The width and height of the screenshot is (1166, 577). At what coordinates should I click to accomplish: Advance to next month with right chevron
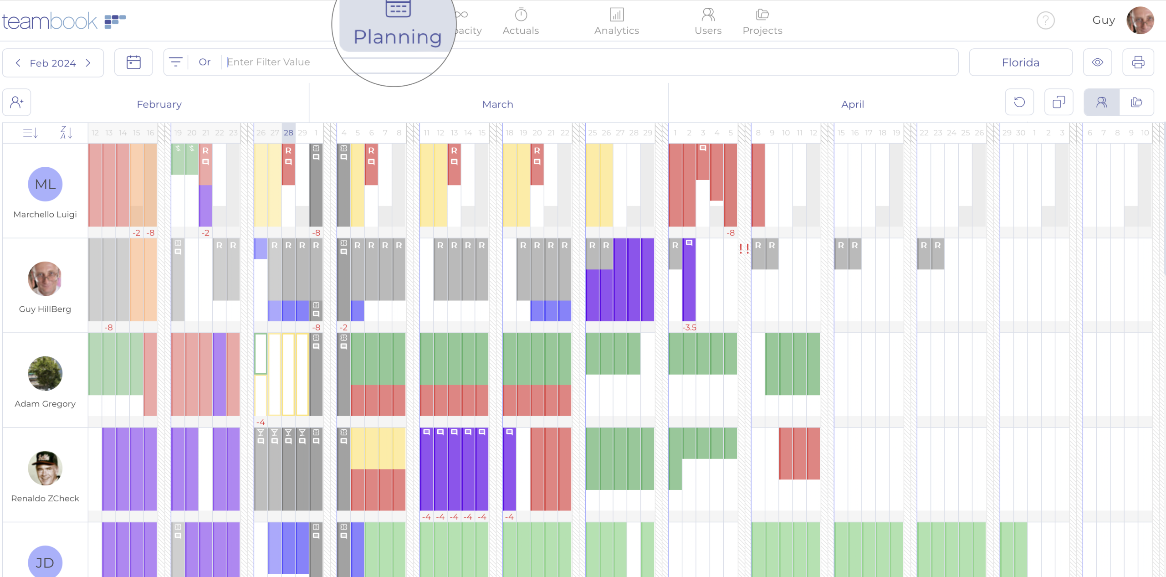point(88,63)
